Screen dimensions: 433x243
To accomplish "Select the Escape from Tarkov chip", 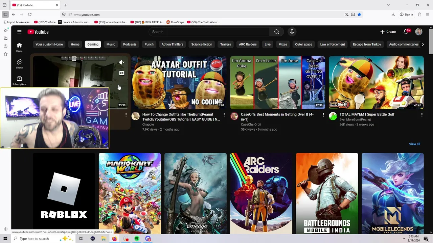I will 367,44.
